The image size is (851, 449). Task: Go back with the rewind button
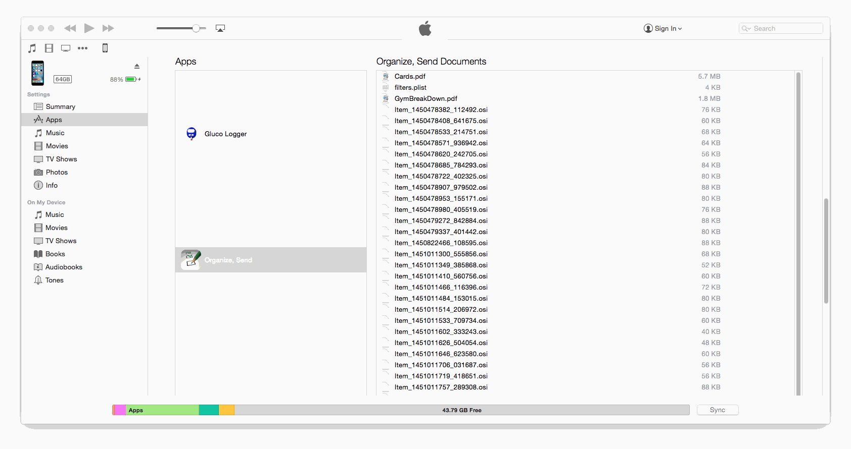(70, 28)
